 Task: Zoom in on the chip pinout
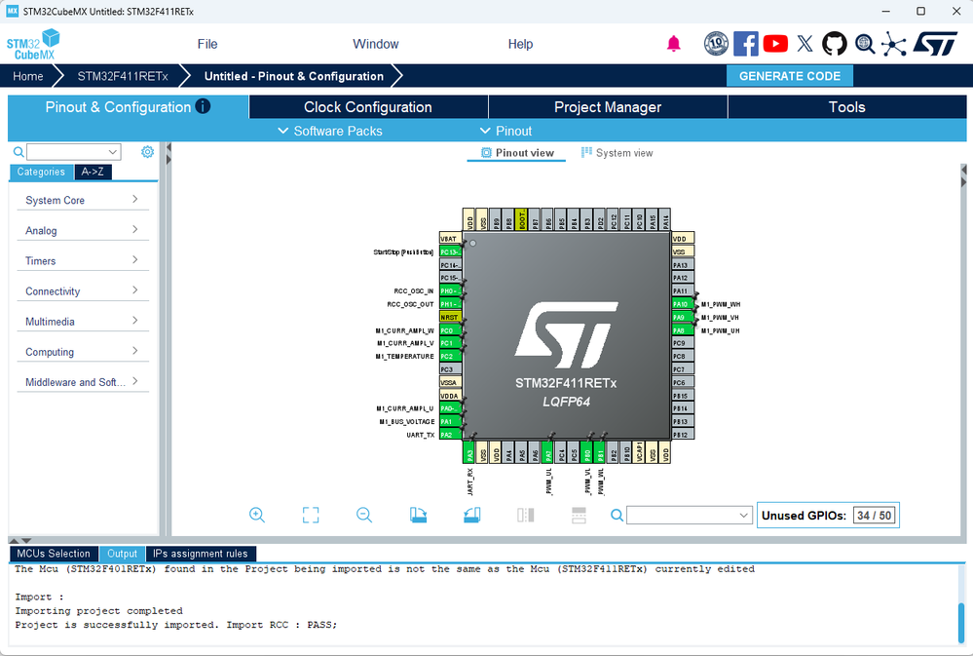click(x=257, y=516)
